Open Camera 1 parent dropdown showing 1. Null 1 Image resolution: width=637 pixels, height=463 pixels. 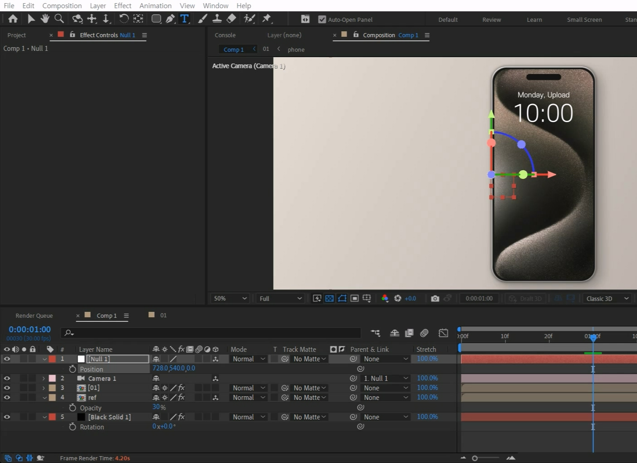tap(386, 378)
